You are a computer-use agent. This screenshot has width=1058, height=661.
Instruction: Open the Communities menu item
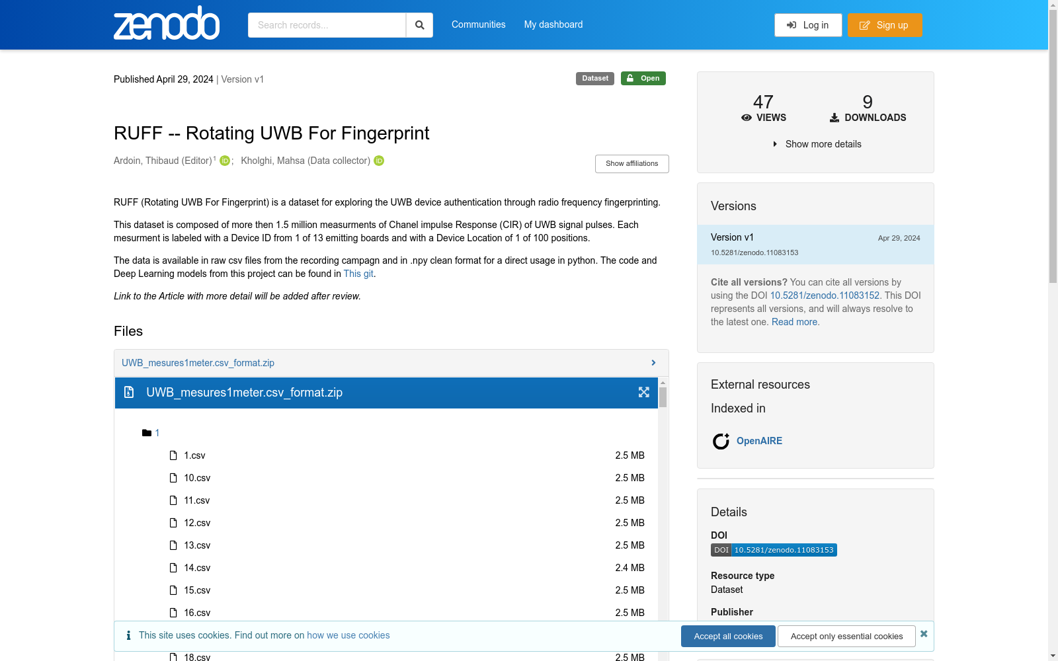point(478,24)
